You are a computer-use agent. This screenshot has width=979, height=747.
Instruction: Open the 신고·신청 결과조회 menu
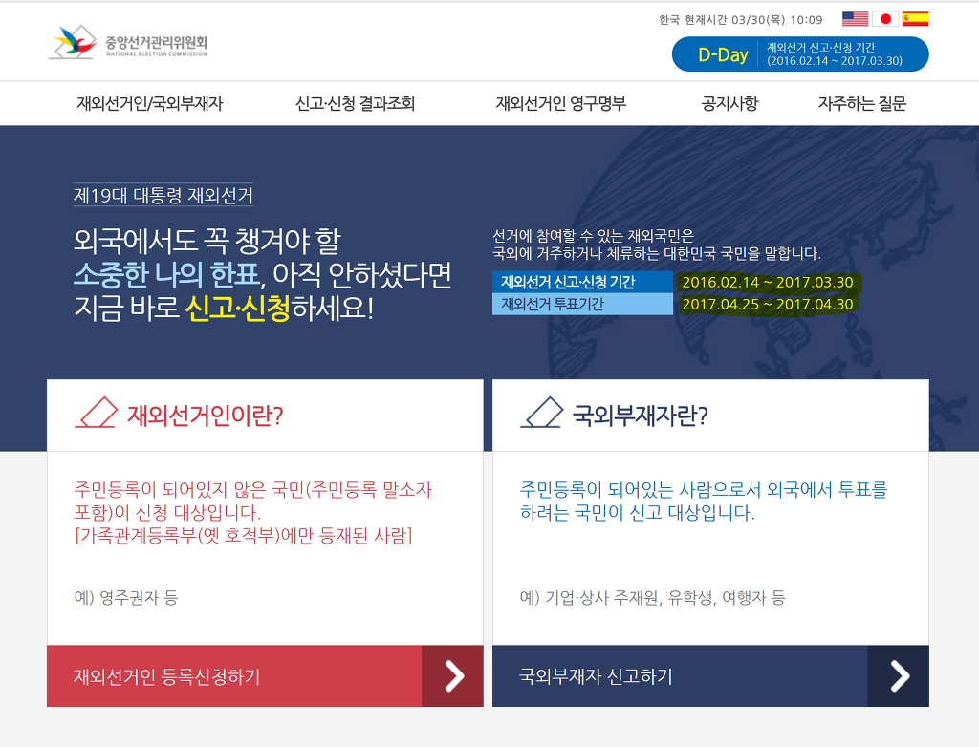[356, 103]
